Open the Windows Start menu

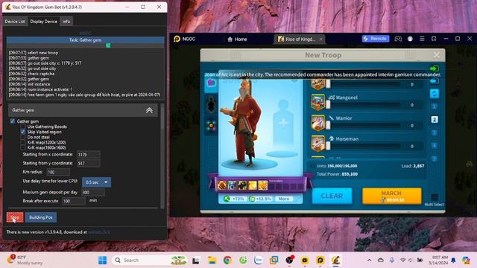pos(103,261)
